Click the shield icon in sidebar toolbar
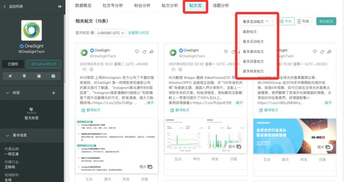Image resolution: width=344 pixels, height=182 pixels. [24, 76]
